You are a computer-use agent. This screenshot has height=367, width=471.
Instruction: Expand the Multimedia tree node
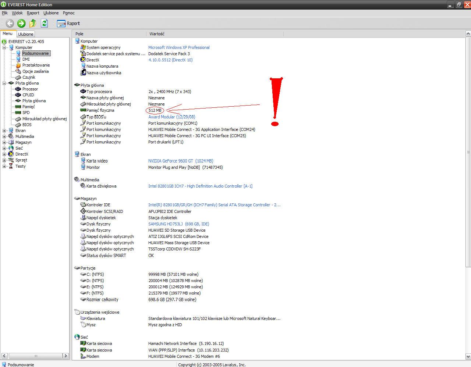[x=4, y=136]
